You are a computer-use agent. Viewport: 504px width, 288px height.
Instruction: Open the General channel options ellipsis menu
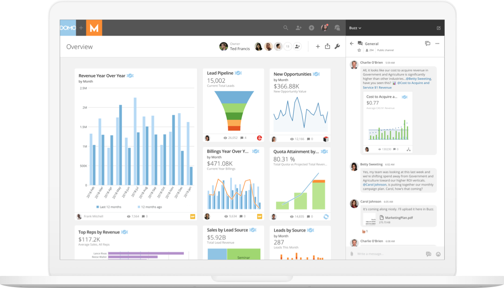click(x=437, y=43)
